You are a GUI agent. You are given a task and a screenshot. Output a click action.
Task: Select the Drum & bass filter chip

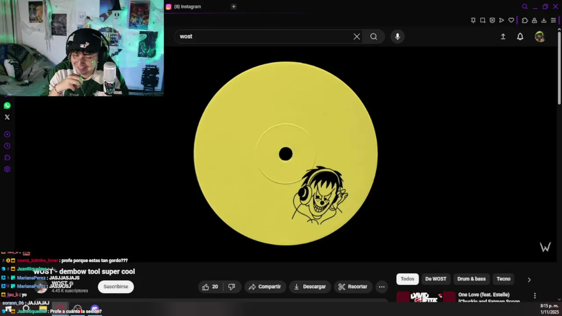[472, 279]
